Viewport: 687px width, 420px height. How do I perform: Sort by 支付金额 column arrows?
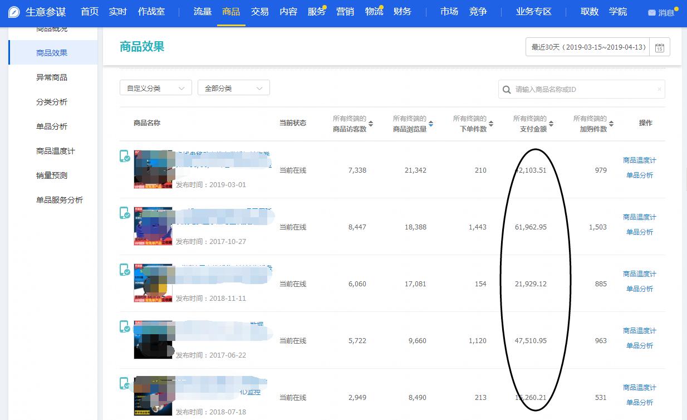(x=551, y=124)
